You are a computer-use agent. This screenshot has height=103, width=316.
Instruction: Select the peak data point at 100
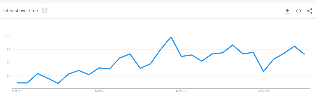click(171, 37)
